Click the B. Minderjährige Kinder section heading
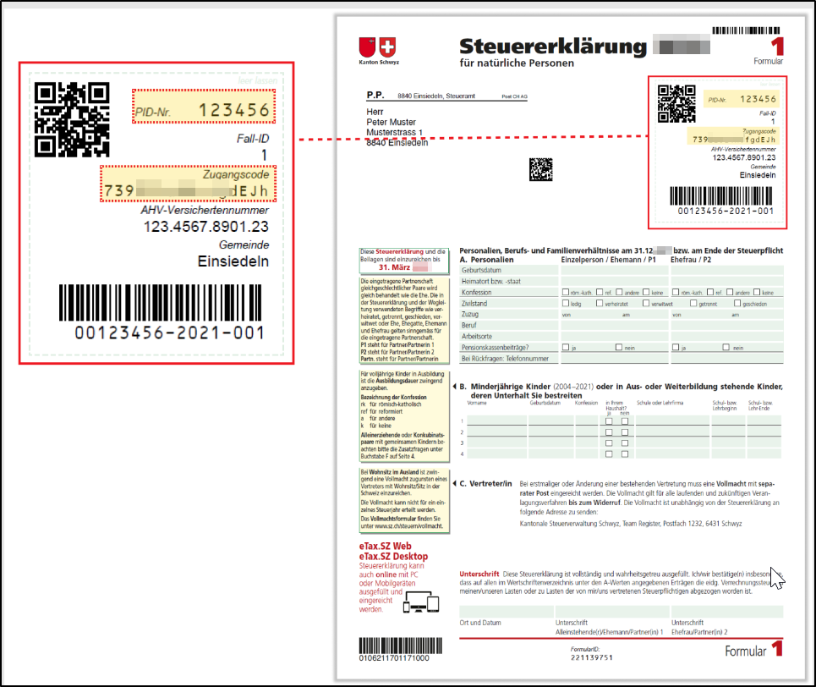This screenshot has width=816, height=687. point(622,391)
